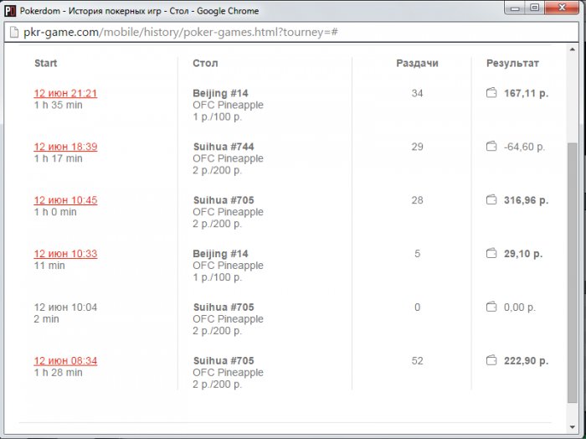Click wallet icon beside -64,60 р. result

point(491,146)
